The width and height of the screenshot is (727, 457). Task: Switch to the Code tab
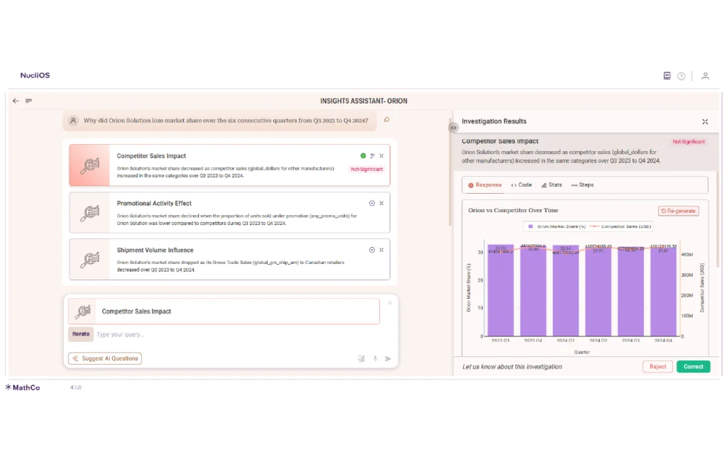(x=522, y=185)
